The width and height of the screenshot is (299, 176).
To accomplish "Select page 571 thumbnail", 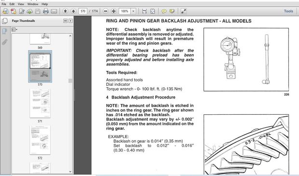I will click(x=40, y=103).
